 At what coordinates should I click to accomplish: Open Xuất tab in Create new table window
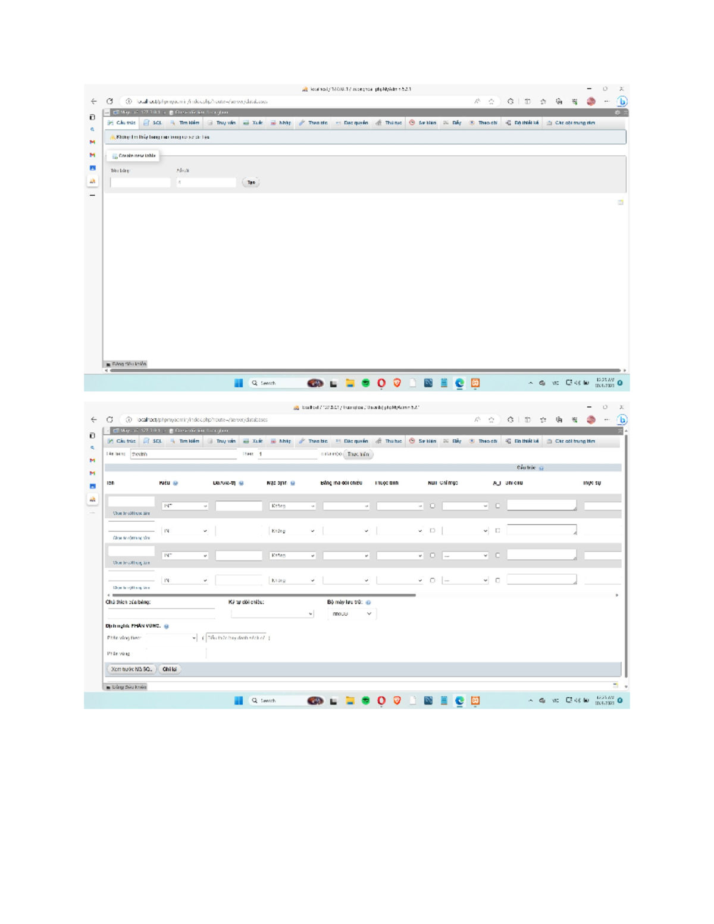253,123
